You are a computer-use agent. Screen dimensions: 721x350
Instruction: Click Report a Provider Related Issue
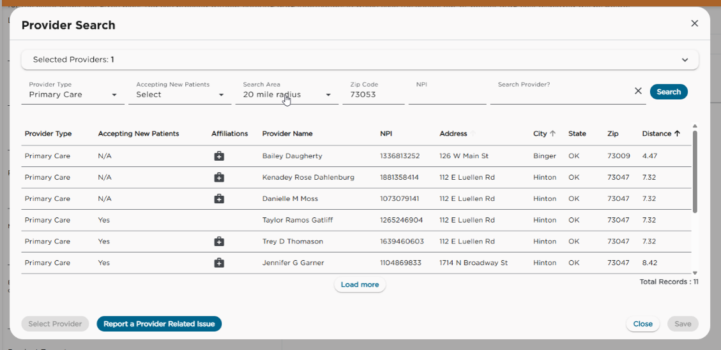coord(159,324)
